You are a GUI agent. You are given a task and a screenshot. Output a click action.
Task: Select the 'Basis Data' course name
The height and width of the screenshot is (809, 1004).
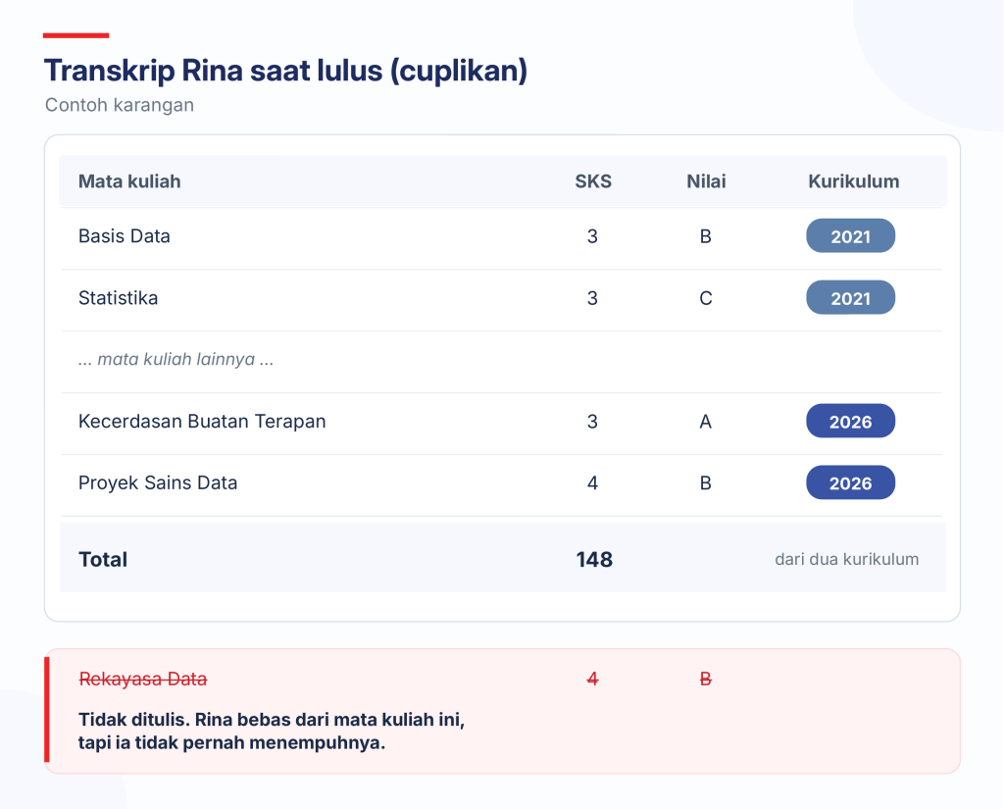pyautogui.click(x=125, y=236)
